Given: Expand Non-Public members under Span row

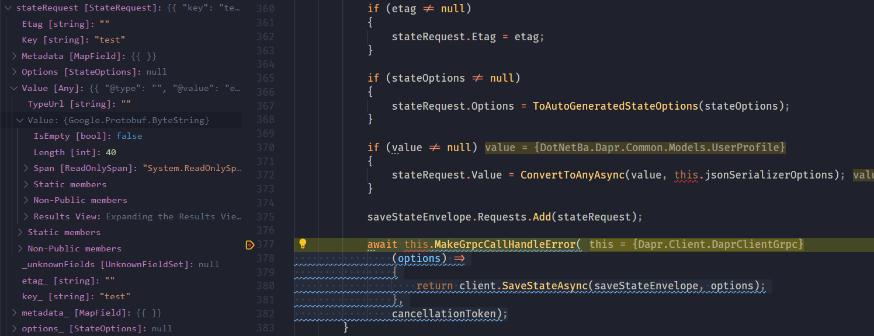Looking at the screenshot, I should pos(26,200).
